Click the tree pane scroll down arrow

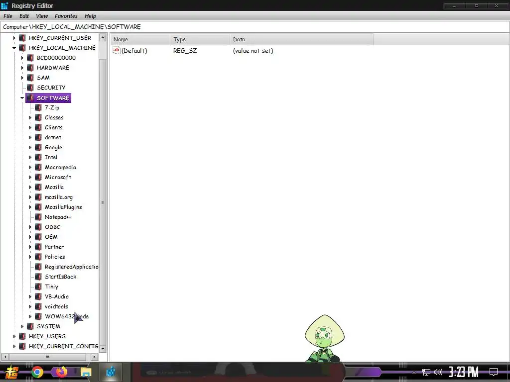103,349
